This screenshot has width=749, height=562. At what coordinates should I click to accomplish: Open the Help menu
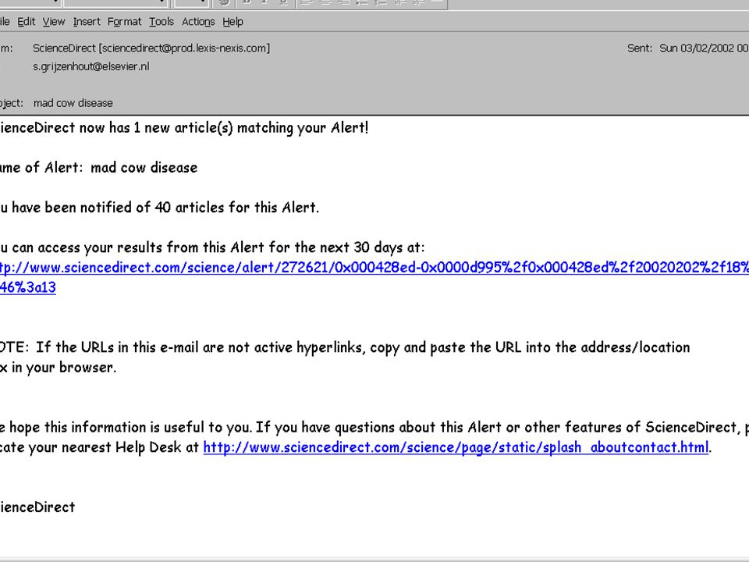point(233,22)
